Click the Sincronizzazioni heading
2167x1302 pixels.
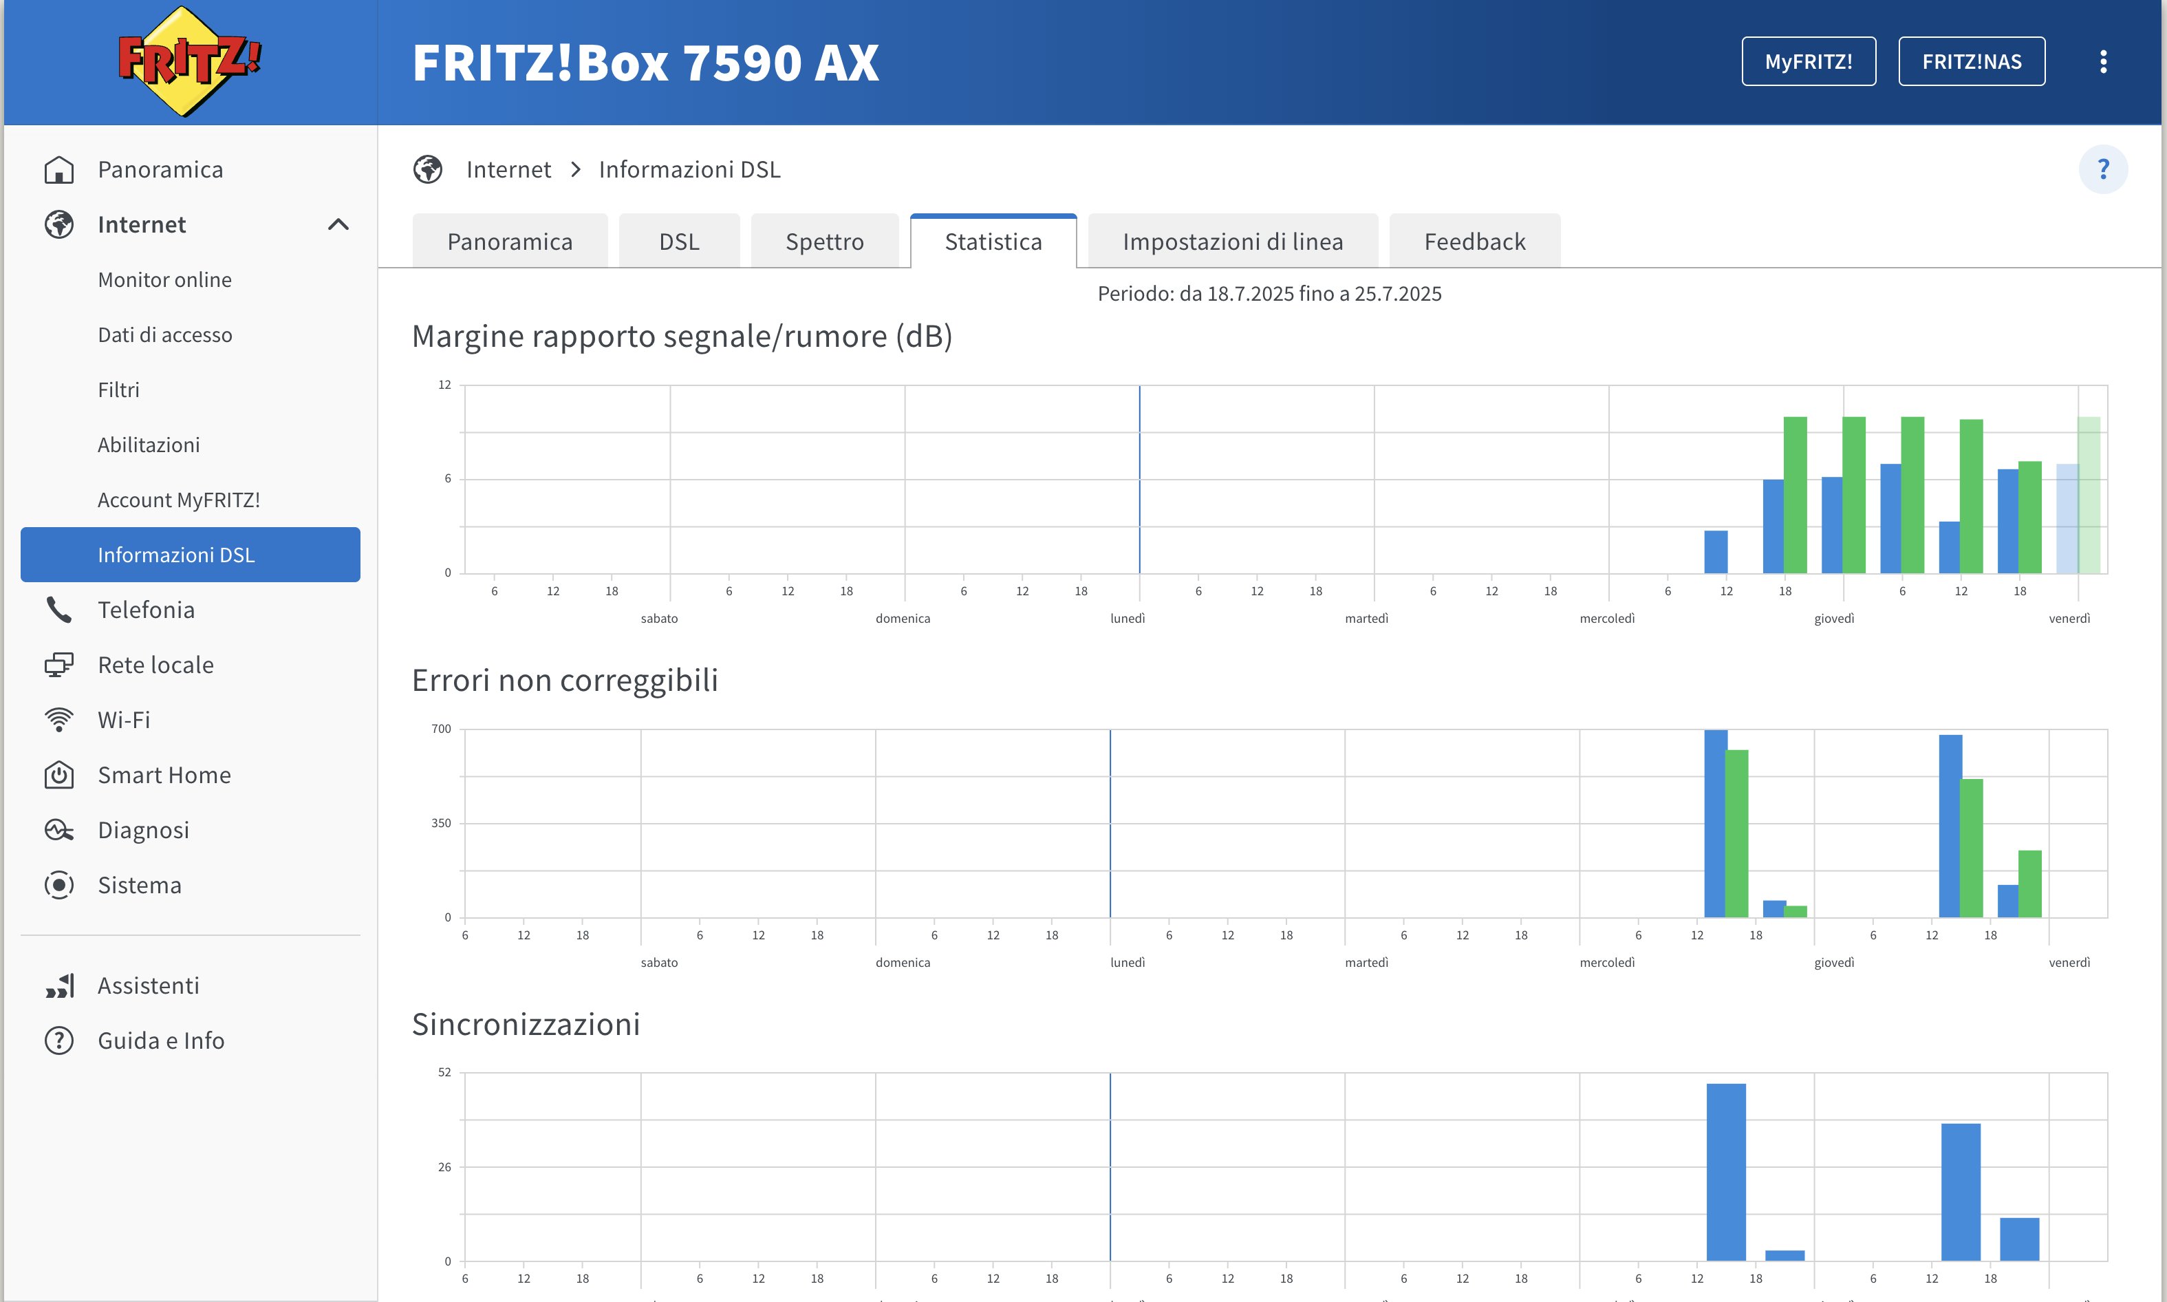pos(526,1025)
